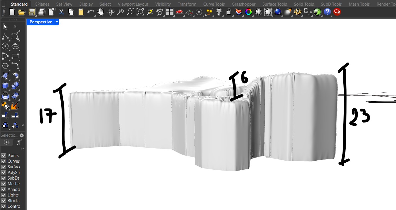Click the padlock Lock Objects icon

tap(229, 12)
